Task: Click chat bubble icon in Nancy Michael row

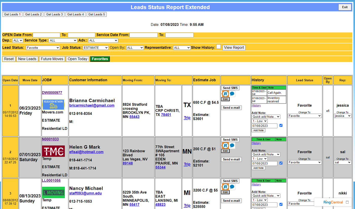Action: (232, 187)
